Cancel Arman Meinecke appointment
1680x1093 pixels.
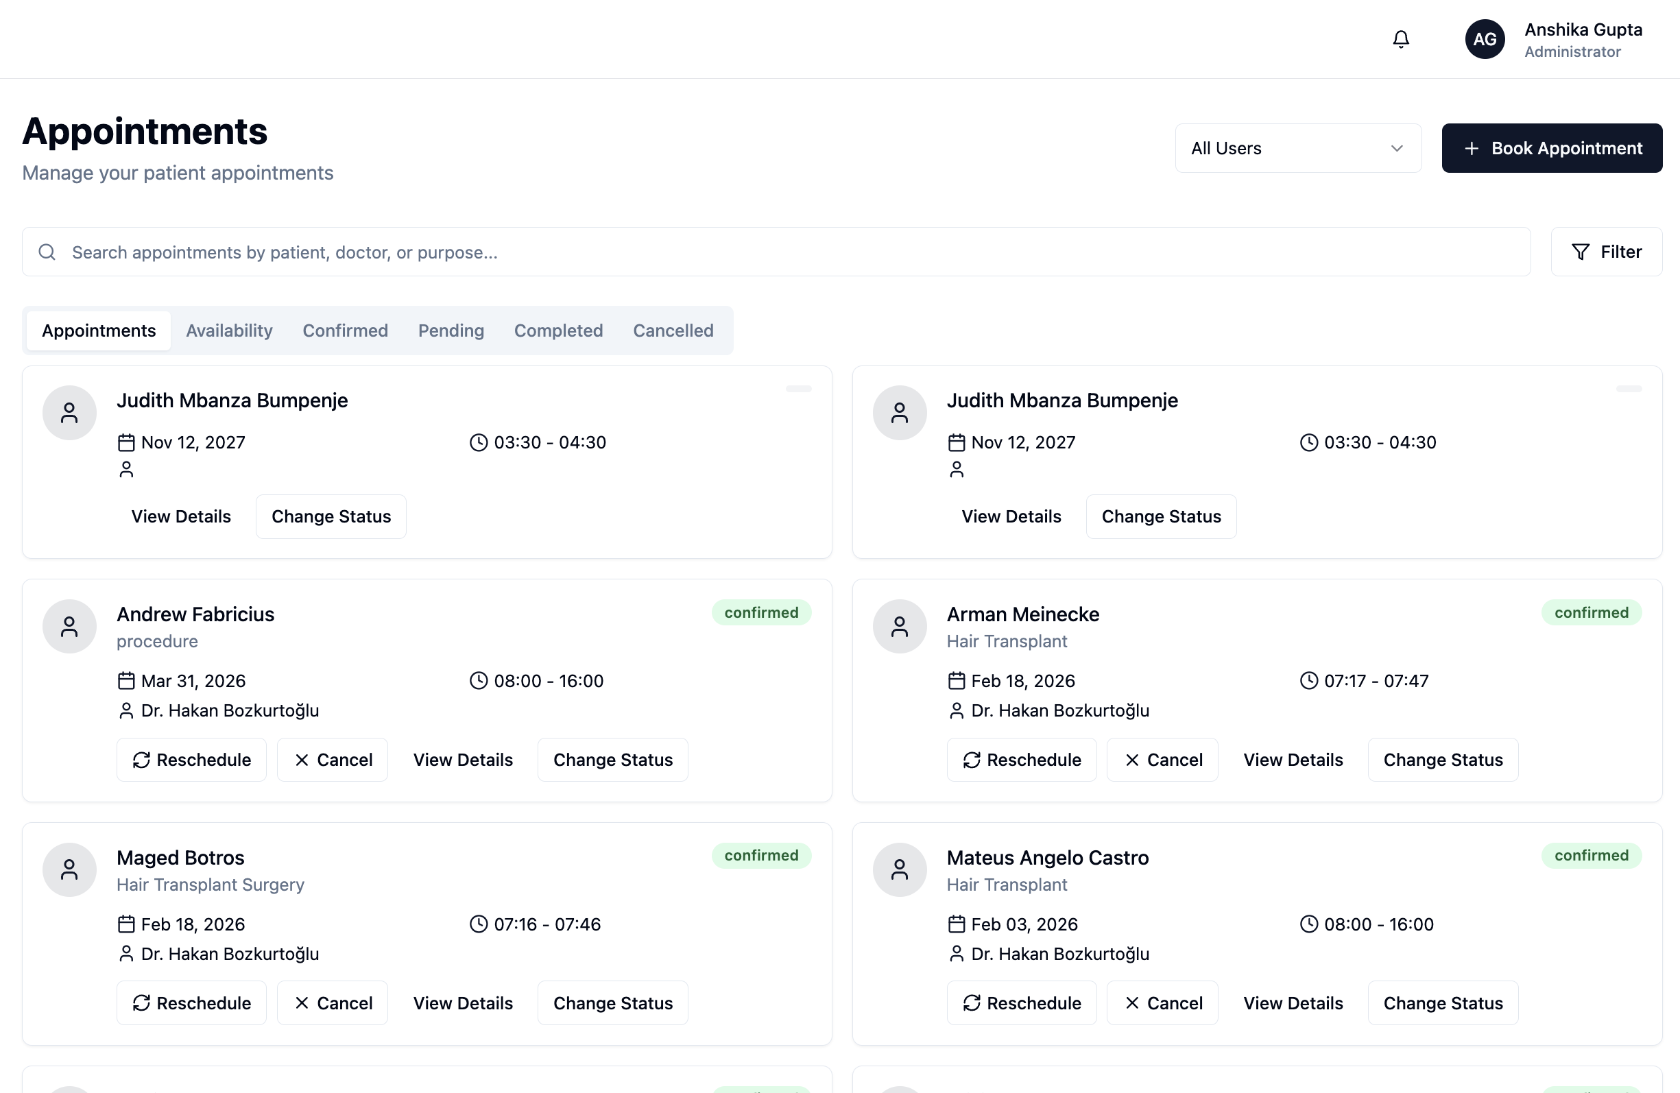1162,760
